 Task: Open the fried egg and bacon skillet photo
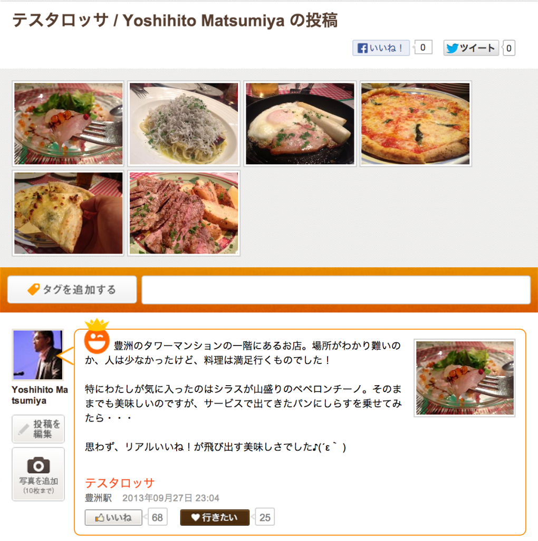(300, 124)
